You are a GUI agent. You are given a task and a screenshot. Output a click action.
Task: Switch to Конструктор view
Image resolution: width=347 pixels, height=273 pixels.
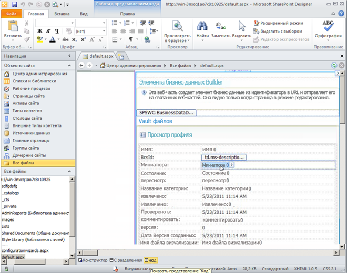[x=93, y=260]
